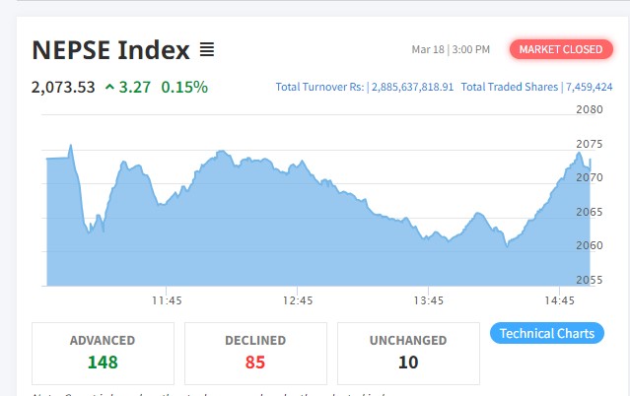Select the DECLINED 85 card

tap(255, 352)
